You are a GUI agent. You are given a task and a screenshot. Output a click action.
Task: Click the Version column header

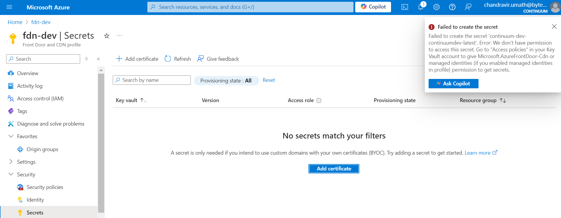pyautogui.click(x=210, y=100)
